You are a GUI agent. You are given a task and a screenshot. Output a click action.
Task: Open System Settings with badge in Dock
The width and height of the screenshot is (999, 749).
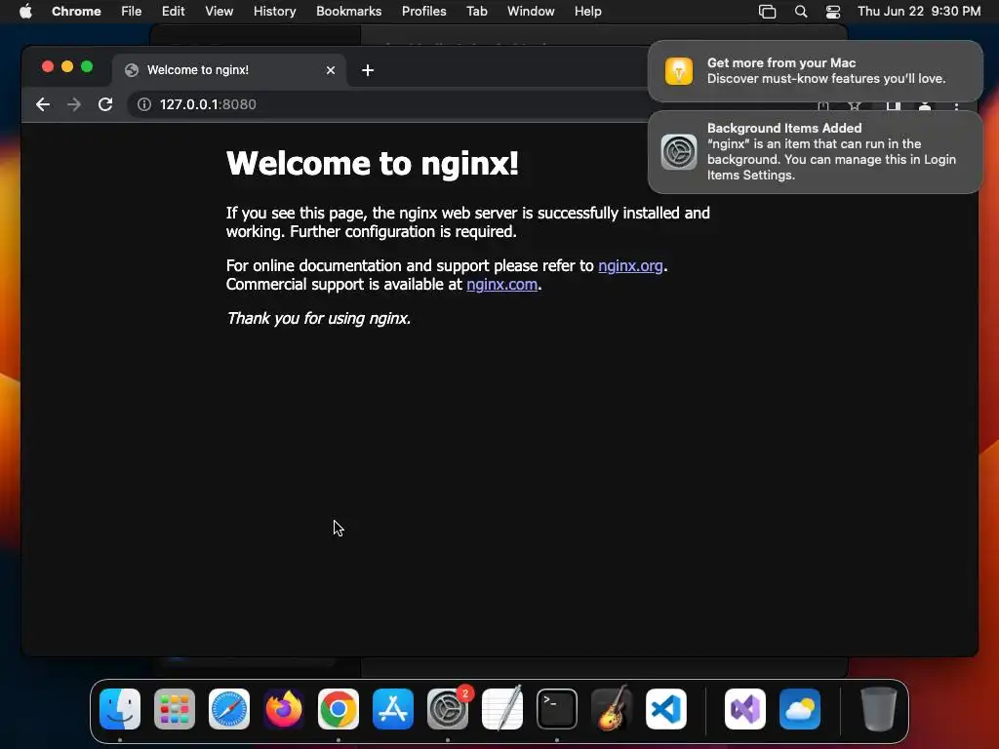point(448,709)
